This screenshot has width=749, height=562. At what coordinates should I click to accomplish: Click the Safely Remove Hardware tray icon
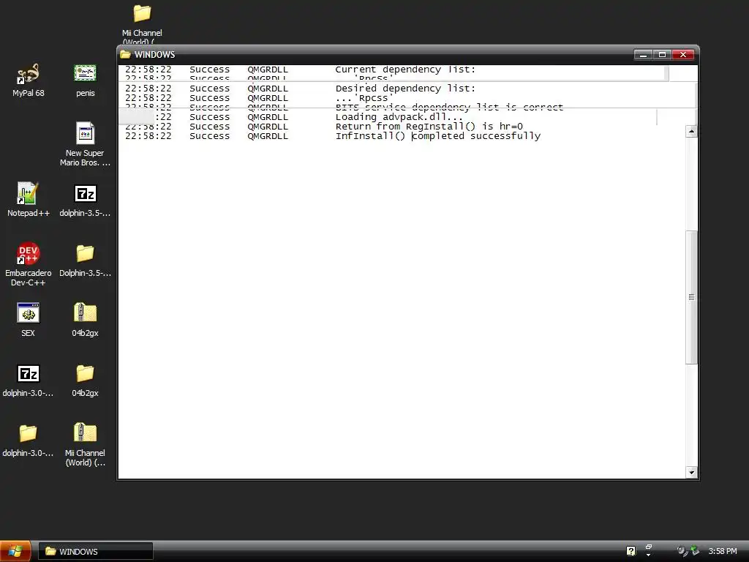click(x=695, y=551)
